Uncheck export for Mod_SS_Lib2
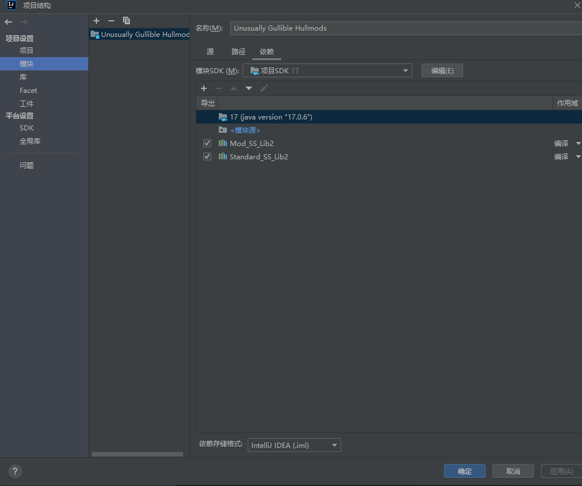The image size is (582, 486). point(207,143)
